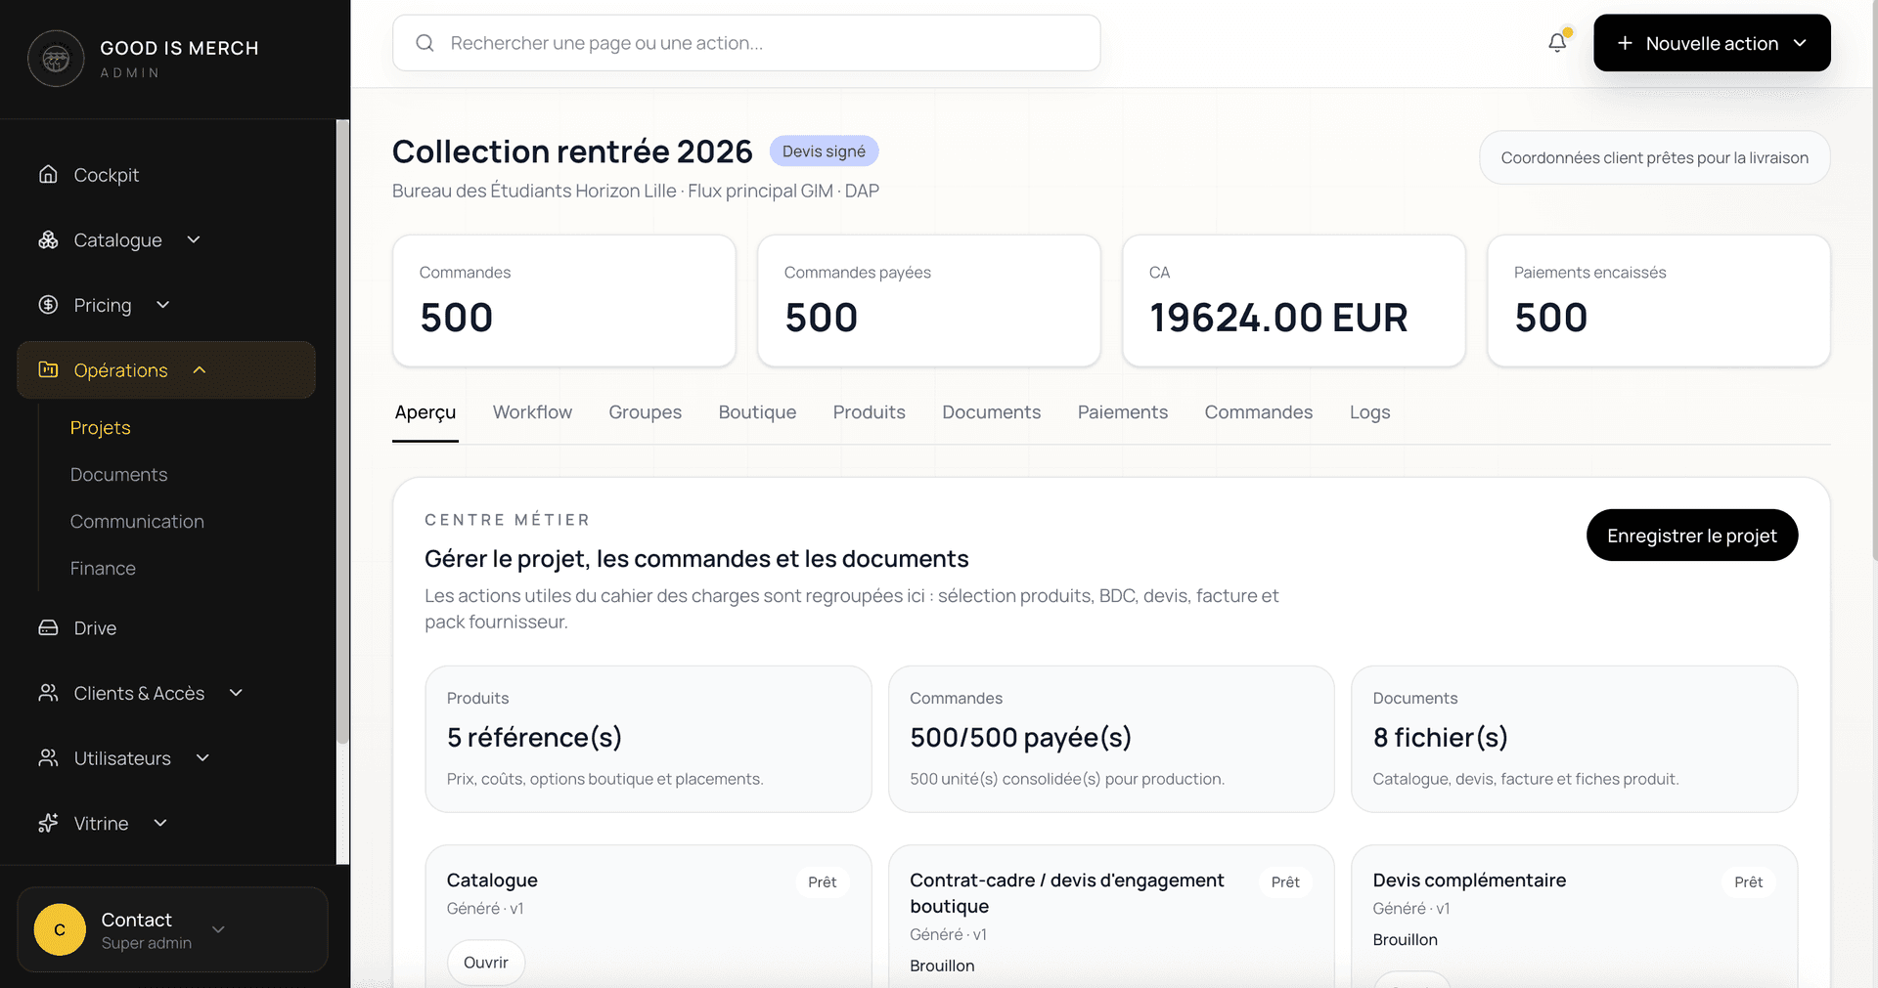Click the Drive disk icon
Image resolution: width=1878 pixels, height=988 pixels.
(48, 627)
